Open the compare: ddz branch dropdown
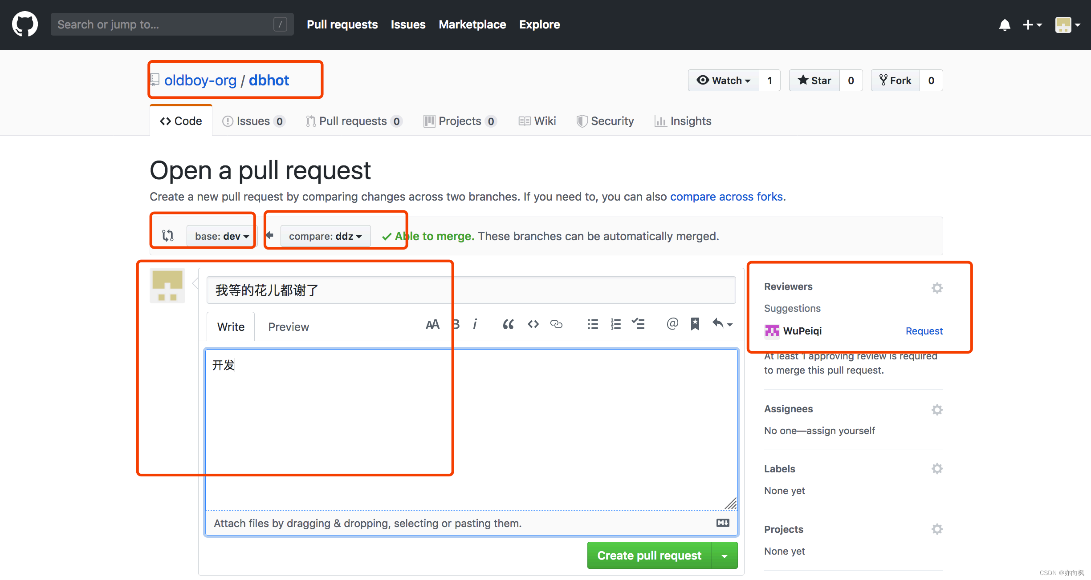Screen dimensions: 1091x580 (x=326, y=236)
